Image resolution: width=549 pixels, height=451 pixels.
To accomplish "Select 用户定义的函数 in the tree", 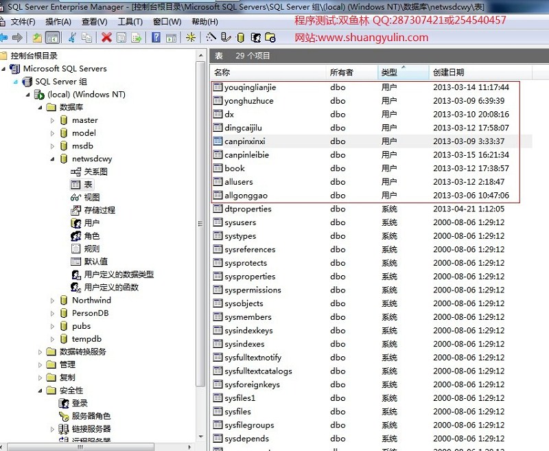I will tap(111, 288).
